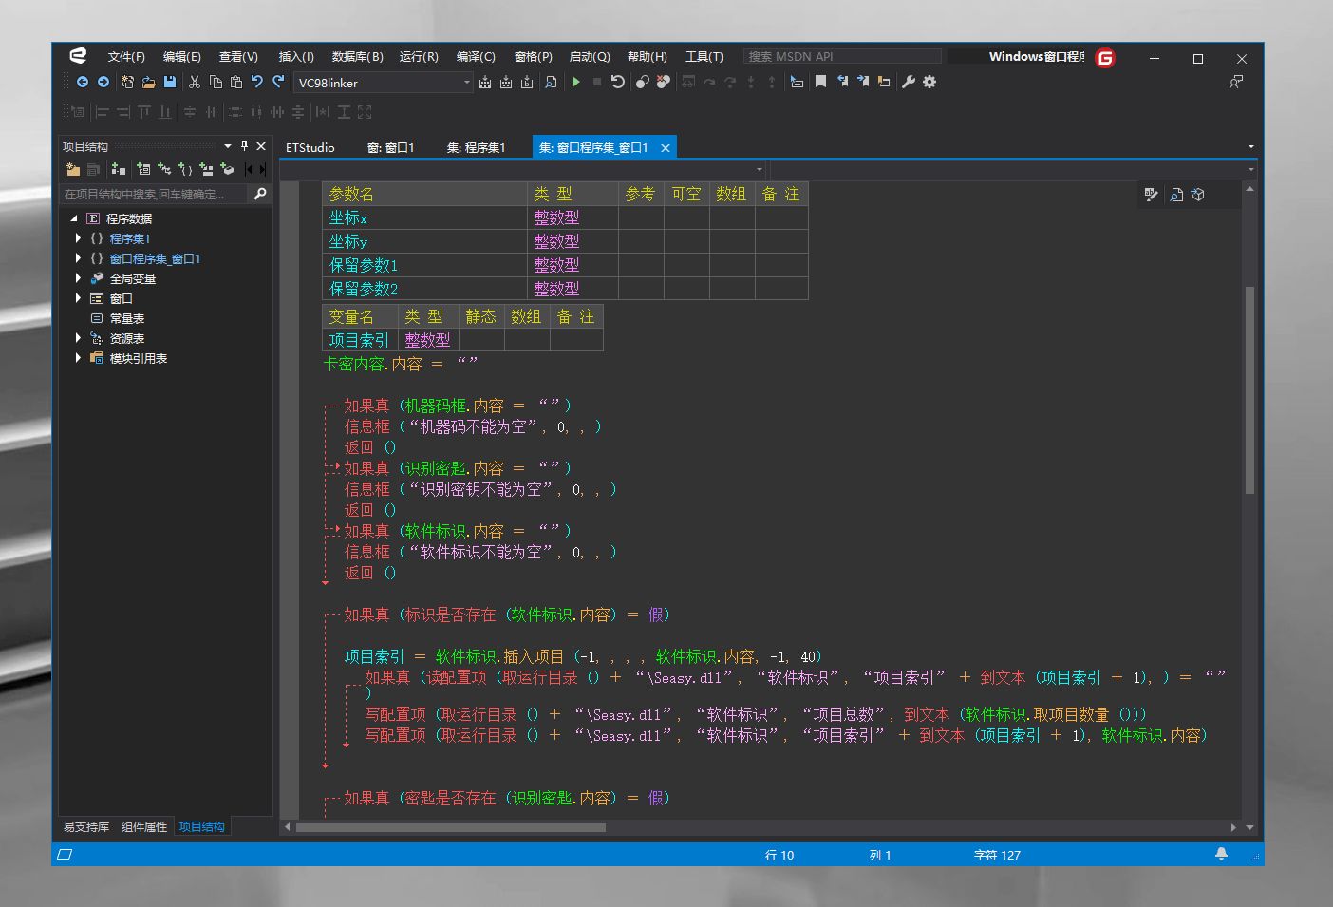Click the first compile icon after linker box
The width and height of the screenshot is (1333, 907).
[x=485, y=83]
